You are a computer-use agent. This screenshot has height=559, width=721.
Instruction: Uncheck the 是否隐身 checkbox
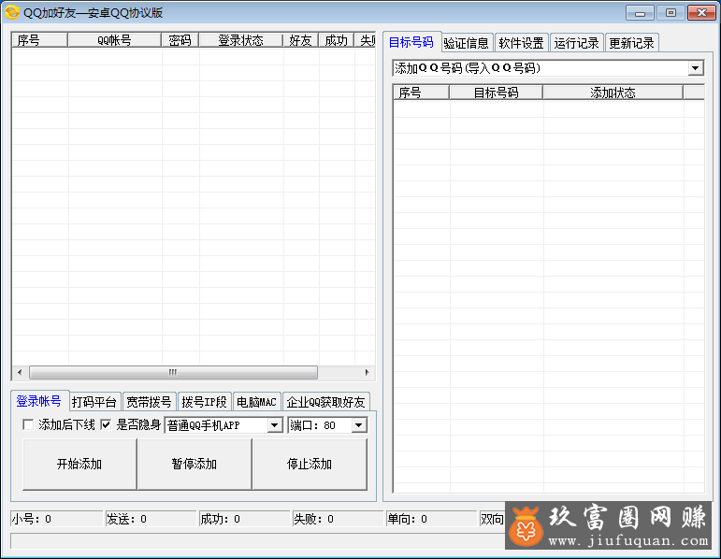(106, 424)
